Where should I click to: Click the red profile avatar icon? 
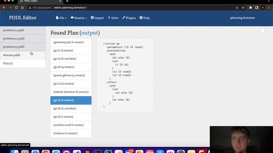(x=263, y=8)
